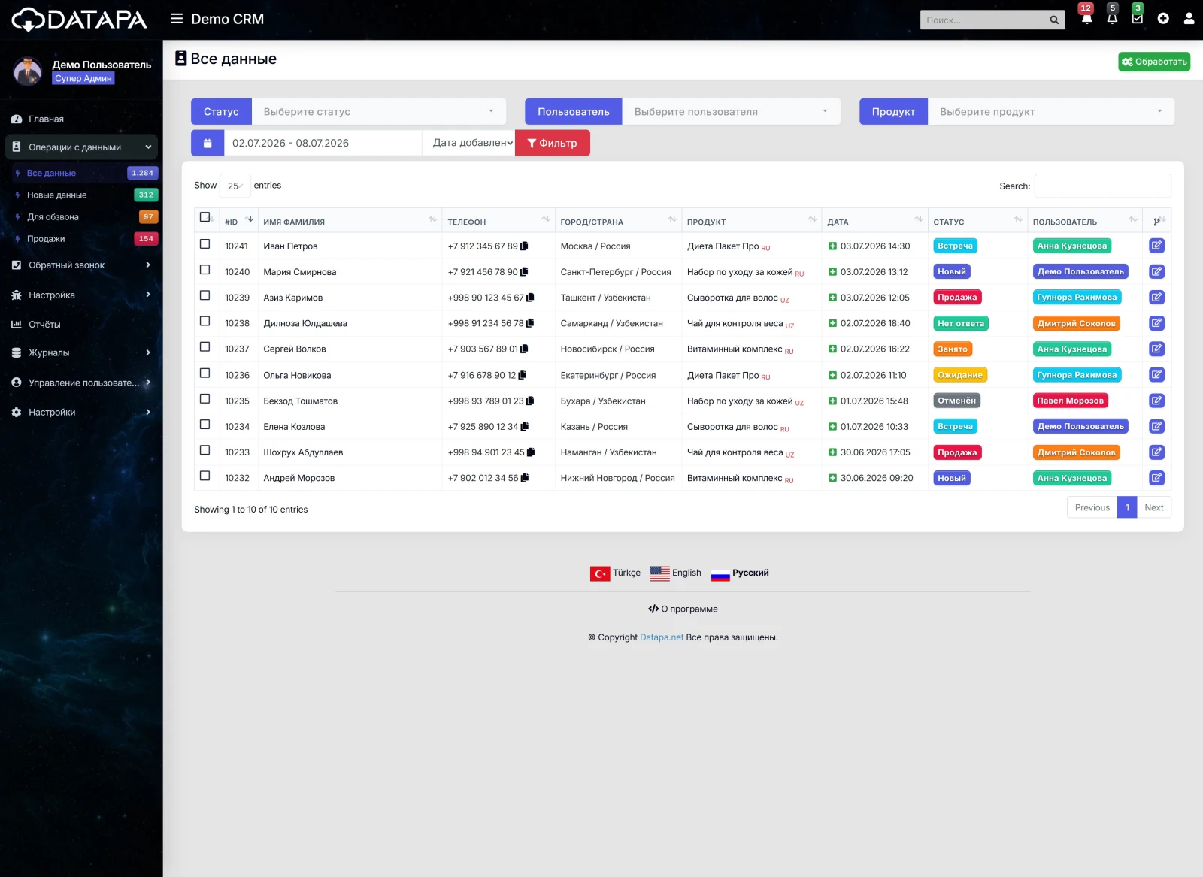Click the top Поиск search field
Image resolution: width=1203 pixels, height=877 pixels.
(x=983, y=20)
